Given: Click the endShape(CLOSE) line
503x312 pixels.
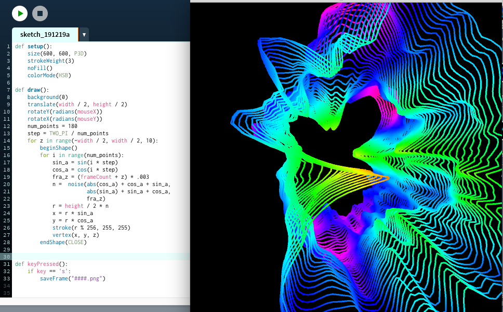Looking at the screenshot, I should click(63, 242).
